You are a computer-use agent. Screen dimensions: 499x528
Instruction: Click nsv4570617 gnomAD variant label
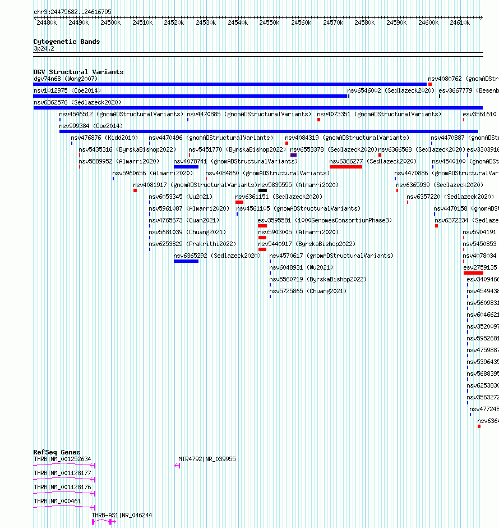[331, 256]
